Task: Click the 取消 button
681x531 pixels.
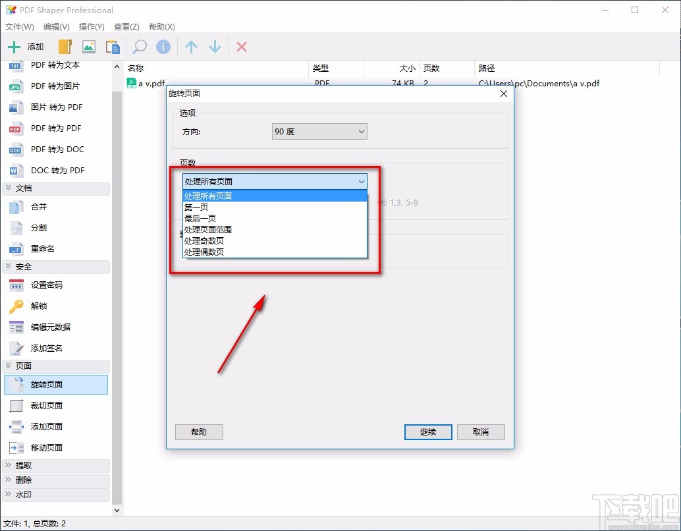Action: [481, 432]
